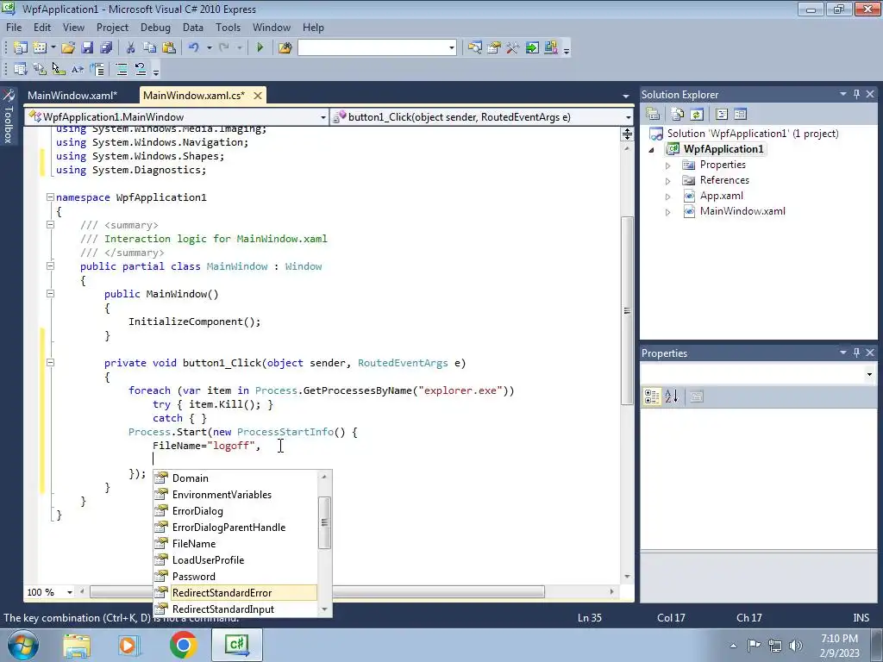
Task: Click the Add New Item toolbar icon
Action: [x=40, y=48]
